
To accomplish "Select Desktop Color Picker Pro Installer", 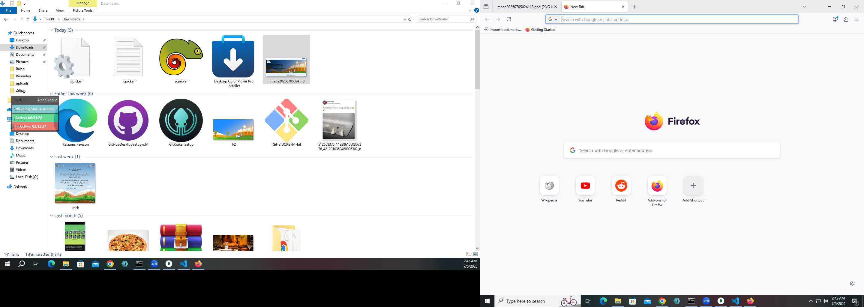I will 233,57.
